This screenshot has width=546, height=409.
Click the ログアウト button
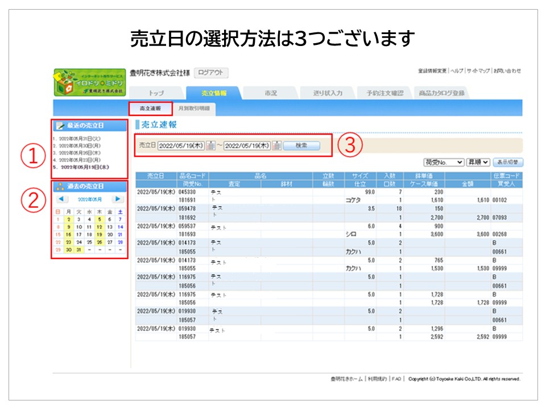211,73
